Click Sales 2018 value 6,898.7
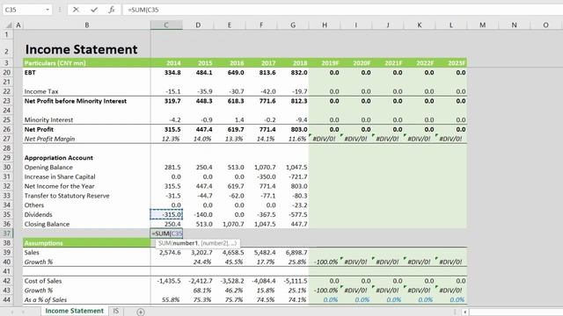The width and height of the screenshot is (563, 316). click(293, 253)
